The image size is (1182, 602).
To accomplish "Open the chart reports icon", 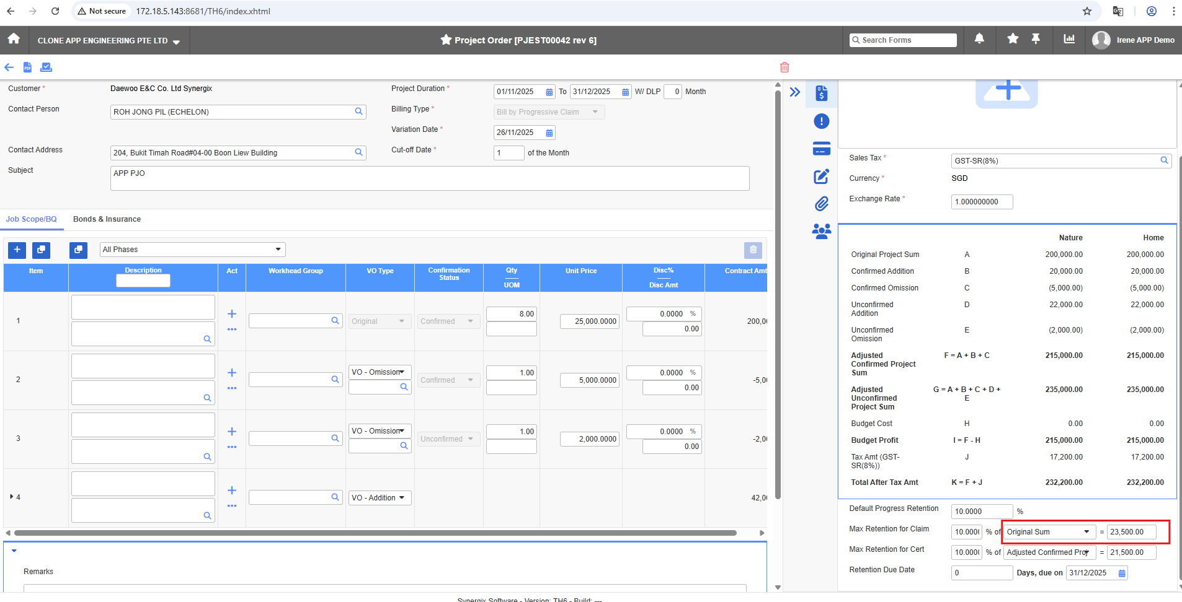I will point(1069,39).
